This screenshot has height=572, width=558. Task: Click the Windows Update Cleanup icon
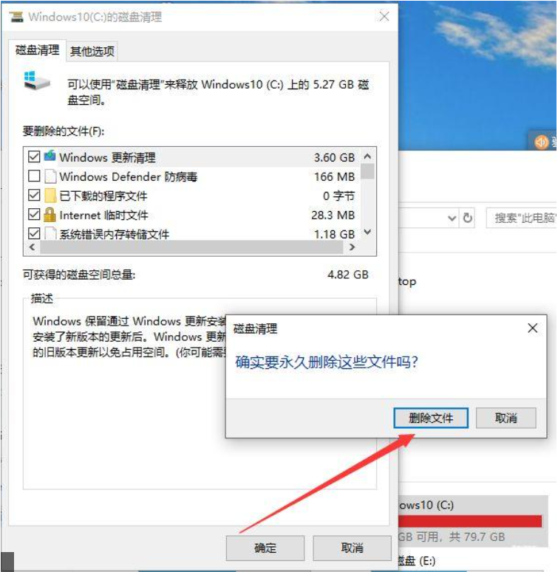pos(50,156)
